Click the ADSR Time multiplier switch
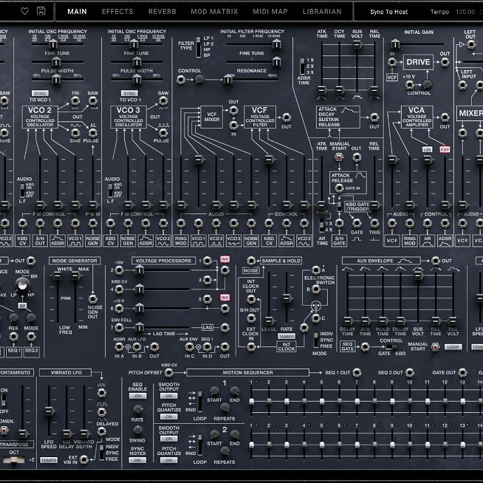This screenshot has width=483, height=483. tap(302, 66)
